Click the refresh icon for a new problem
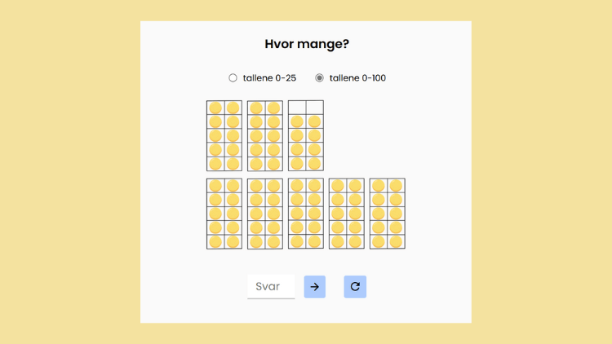Image resolution: width=612 pixels, height=344 pixels. [x=355, y=287]
